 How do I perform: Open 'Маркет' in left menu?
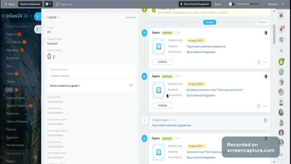(x=11, y=161)
